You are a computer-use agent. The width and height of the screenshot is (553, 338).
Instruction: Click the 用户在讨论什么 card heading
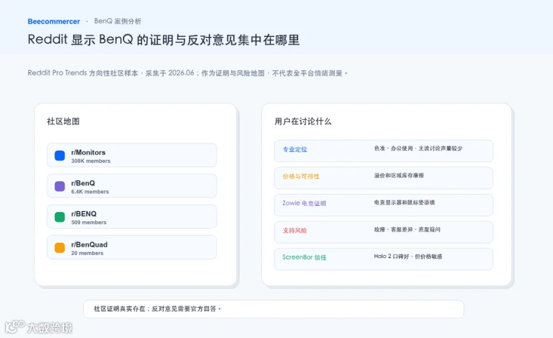pos(303,121)
